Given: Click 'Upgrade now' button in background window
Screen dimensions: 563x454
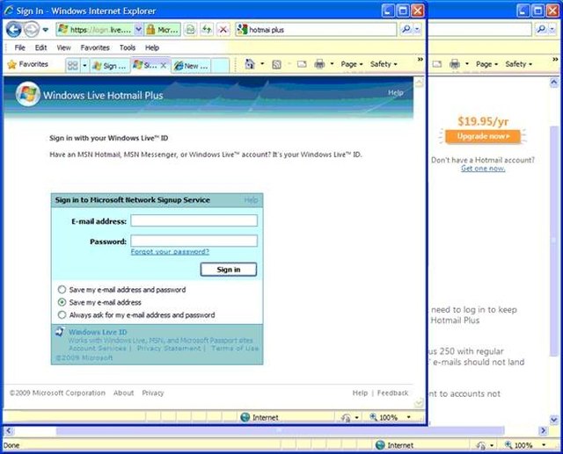Looking at the screenshot, I should 483,136.
